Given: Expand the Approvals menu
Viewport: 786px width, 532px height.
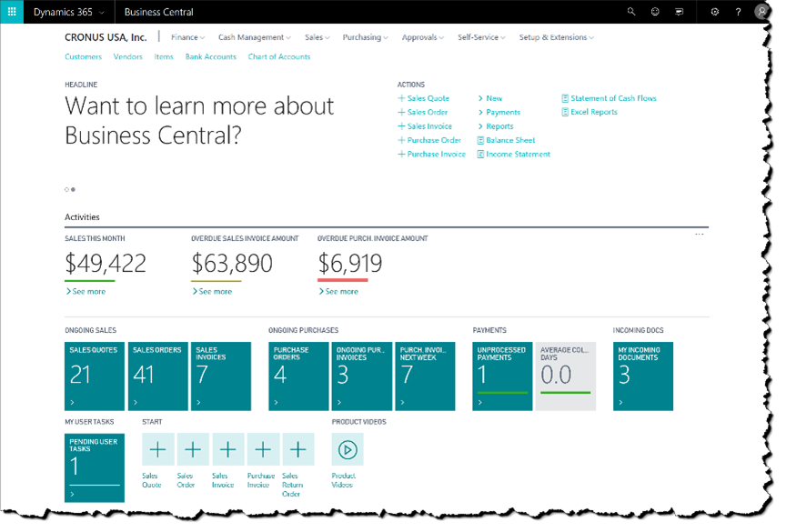Looking at the screenshot, I should pyautogui.click(x=423, y=37).
